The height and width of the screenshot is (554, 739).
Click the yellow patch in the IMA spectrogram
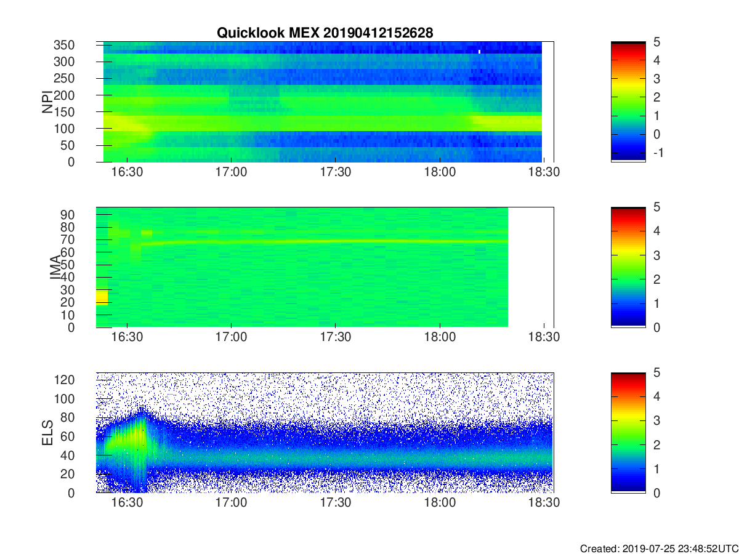[x=102, y=297]
